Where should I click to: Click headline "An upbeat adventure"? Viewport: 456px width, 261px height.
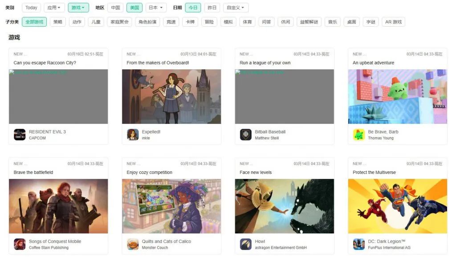(374, 63)
